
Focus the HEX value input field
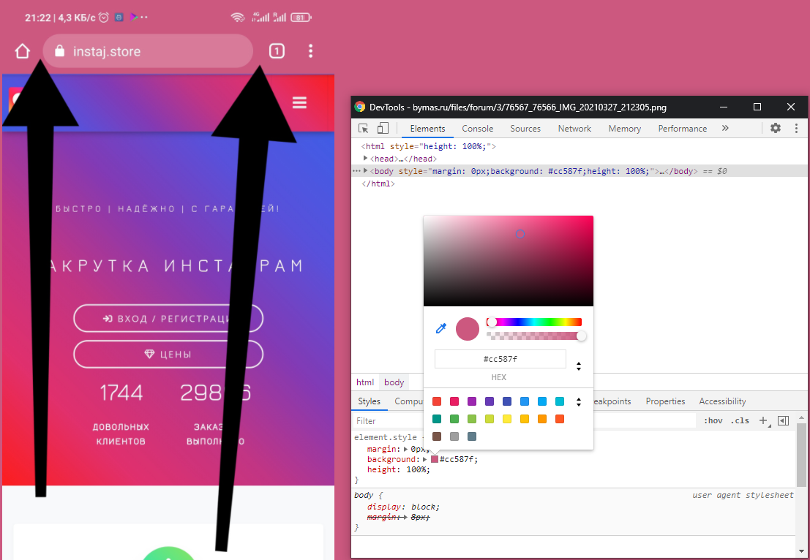point(500,359)
